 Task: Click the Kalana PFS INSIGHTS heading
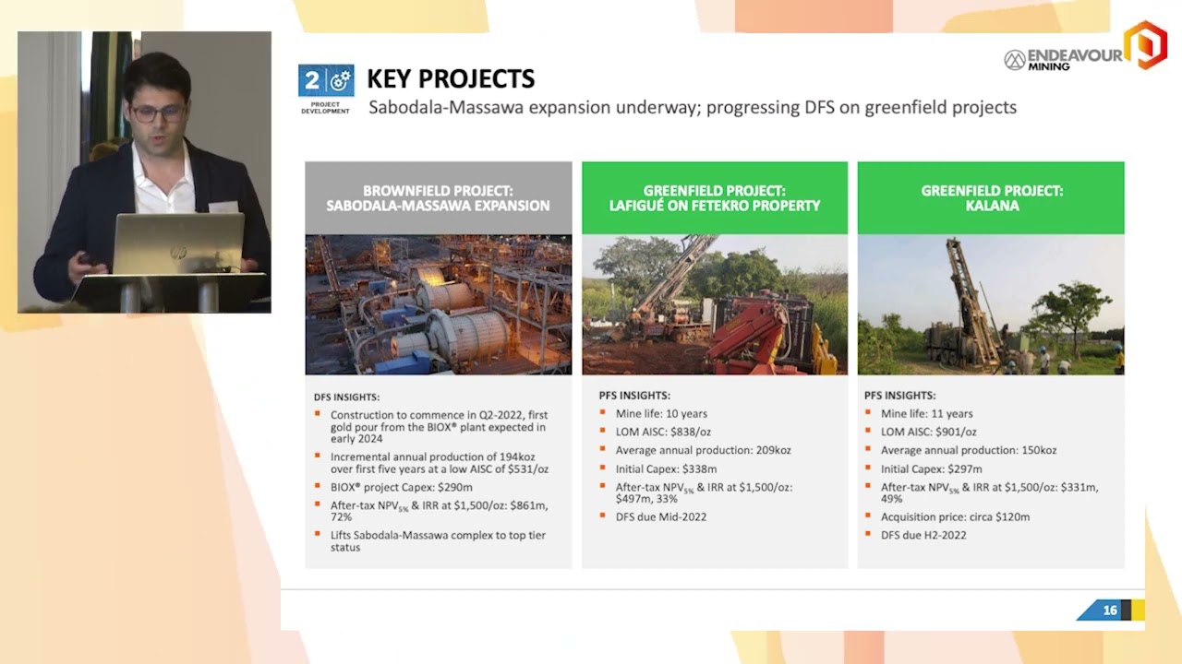pos(899,396)
